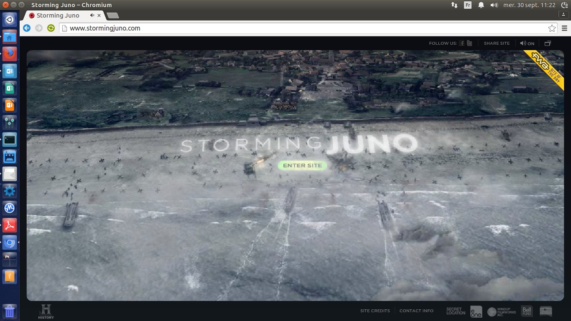
Task: Open the Chromium hamburger menu
Action: point(565,28)
